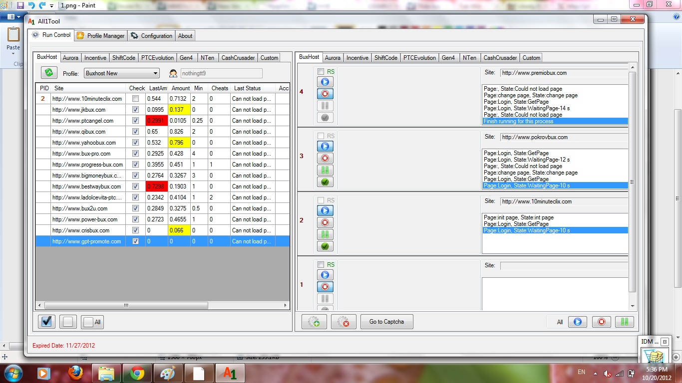Select the Aurora tab in the site list panel
Image resolution: width=682 pixels, height=383 pixels.
[70, 58]
